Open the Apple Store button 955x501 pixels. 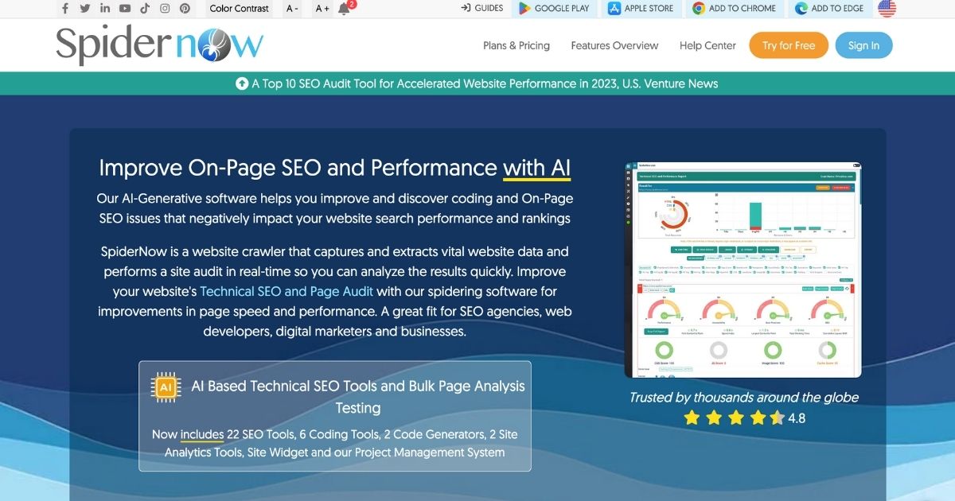pos(641,9)
